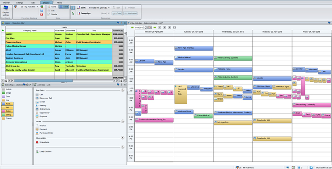This screenshot has width=332, height=169.
Task: Switch to 31-day month view icon
Action: pyautogui.click(x=174, y=28)
